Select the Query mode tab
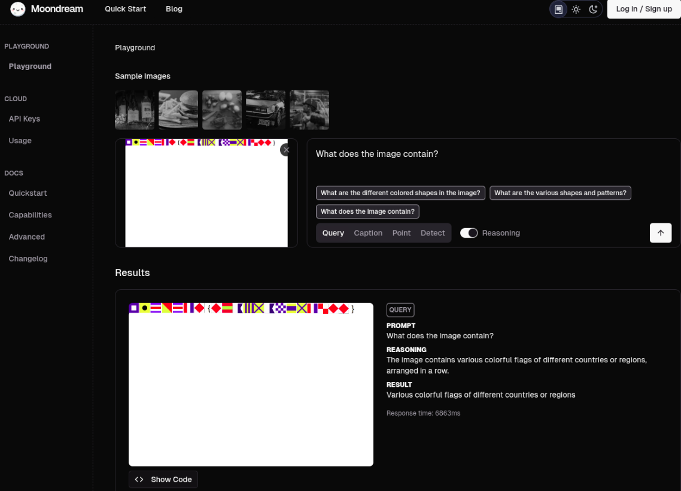This screenshot has width=681, height=491. point(333,233)
